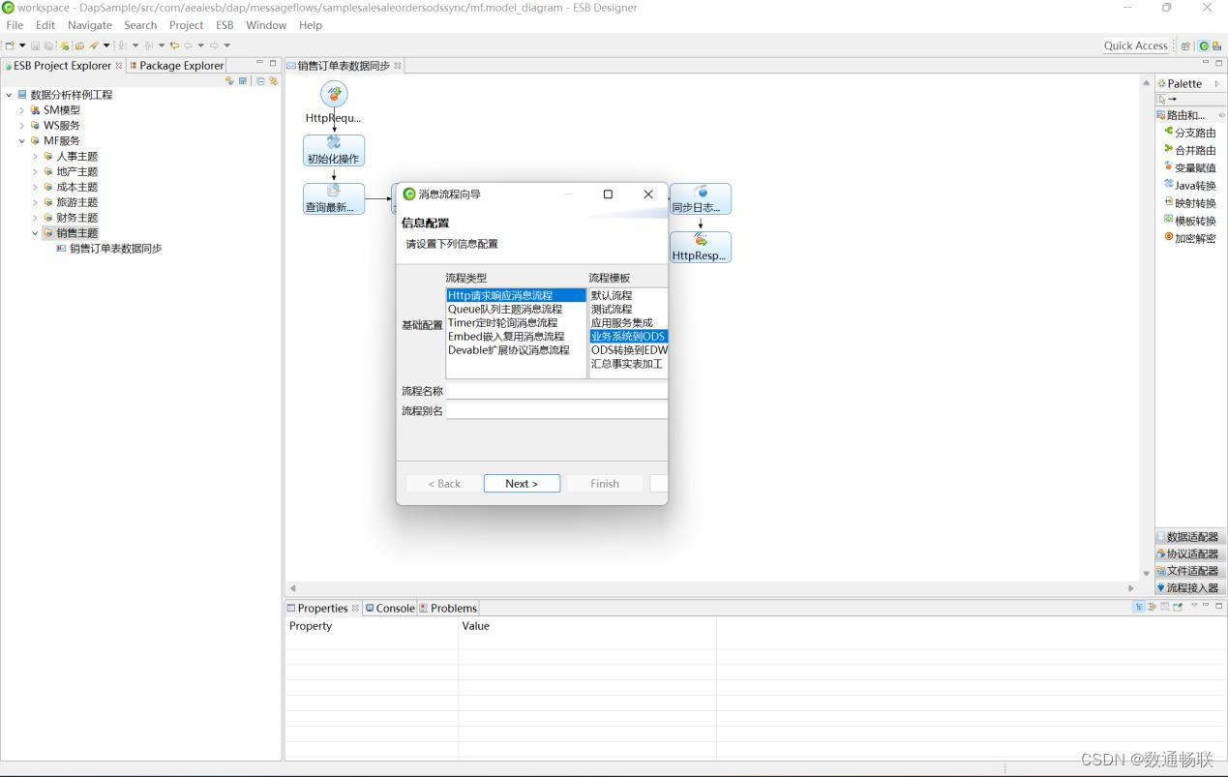The height and width of the screenshot is (777, 1228).
Task: Click the 同步日志... node in diagram
Action: (701, 198)
